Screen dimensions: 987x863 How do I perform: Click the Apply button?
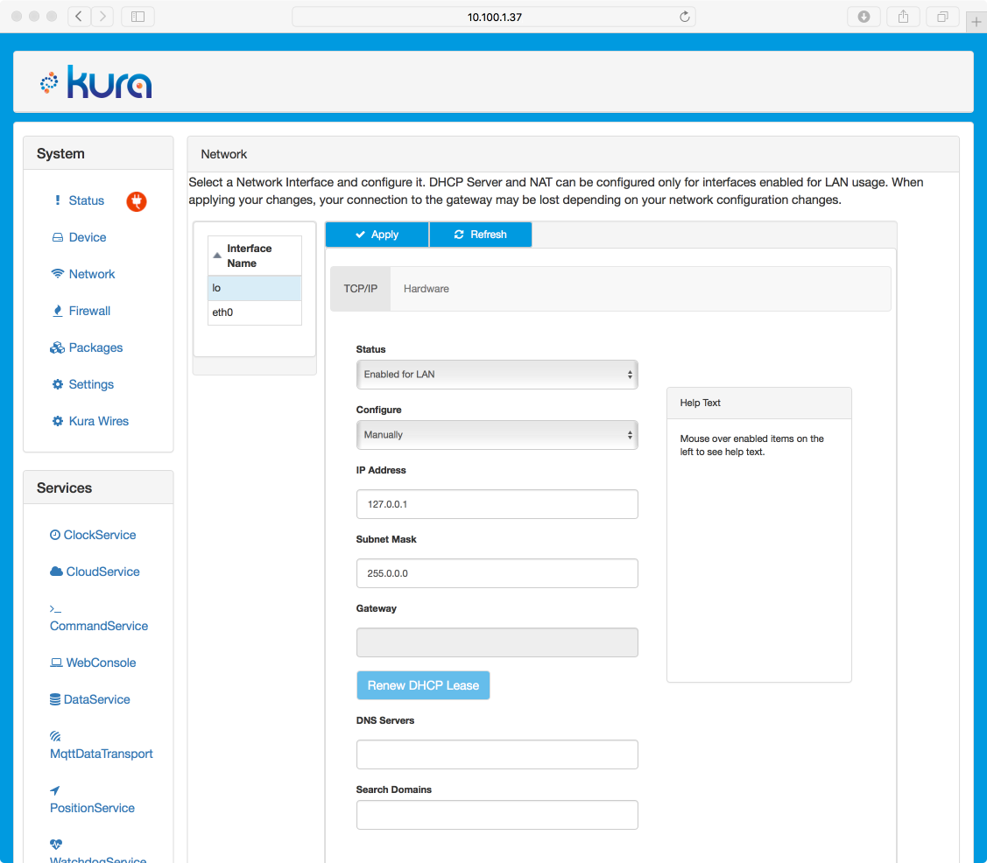coord(377,234)
